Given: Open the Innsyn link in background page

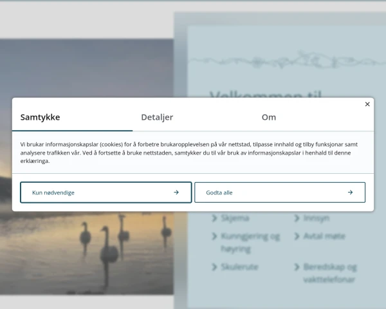Looking at the screenshot, I should coord(317,218).
